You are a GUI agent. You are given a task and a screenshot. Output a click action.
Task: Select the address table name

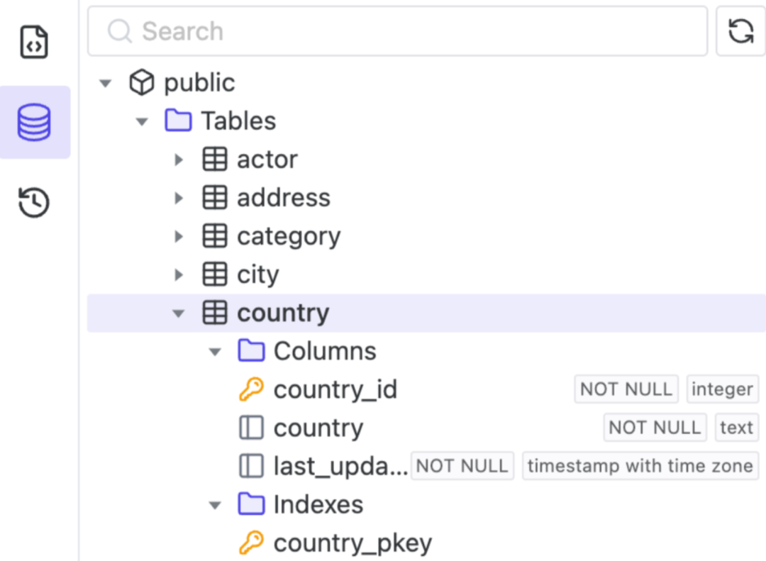pos(284,198)
